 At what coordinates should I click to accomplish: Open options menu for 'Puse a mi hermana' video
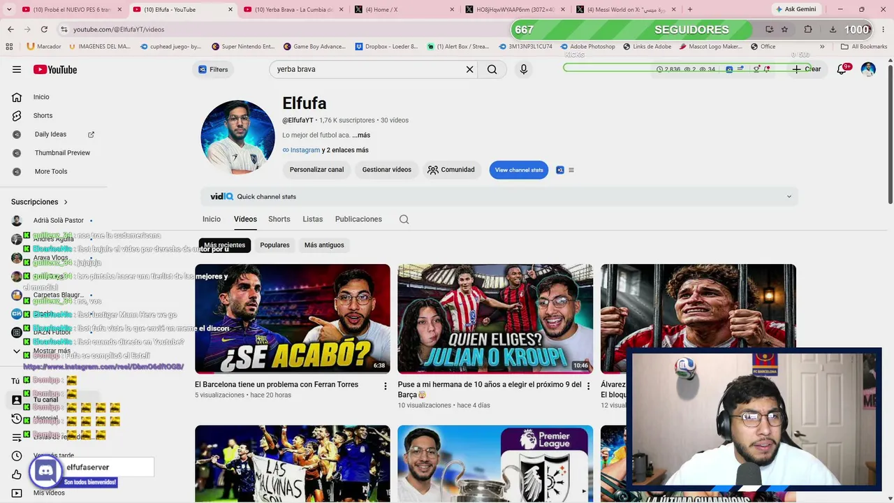point(588,386)
